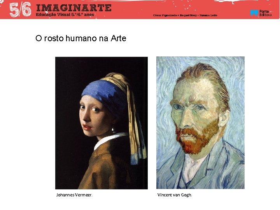Click author name Raquel Nery
The height and width of the screenshot is (210, 280).
pyautogui.click(x=188, y=15)
